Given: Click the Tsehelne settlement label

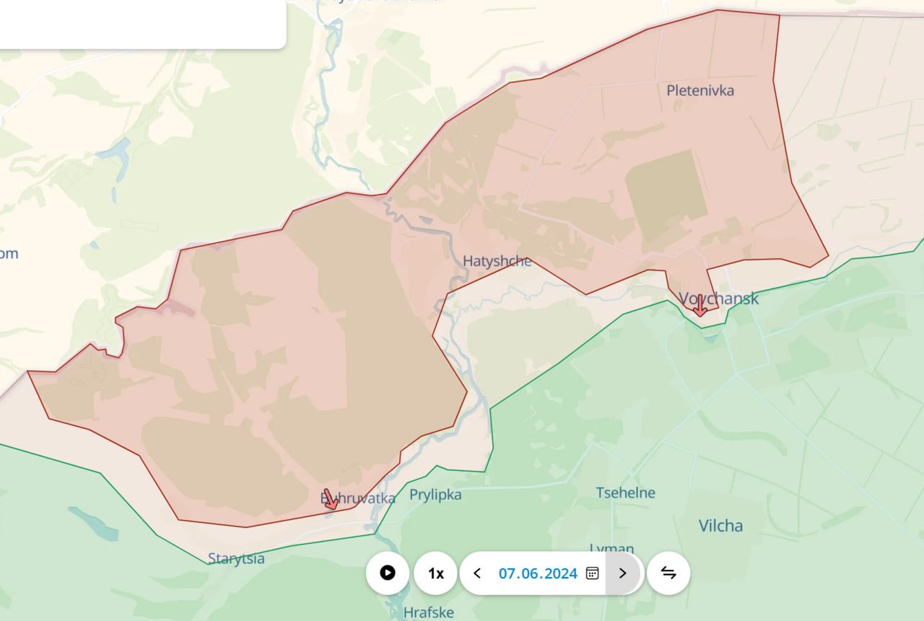Looking at the screenshot, I should (x=626, y=493).
